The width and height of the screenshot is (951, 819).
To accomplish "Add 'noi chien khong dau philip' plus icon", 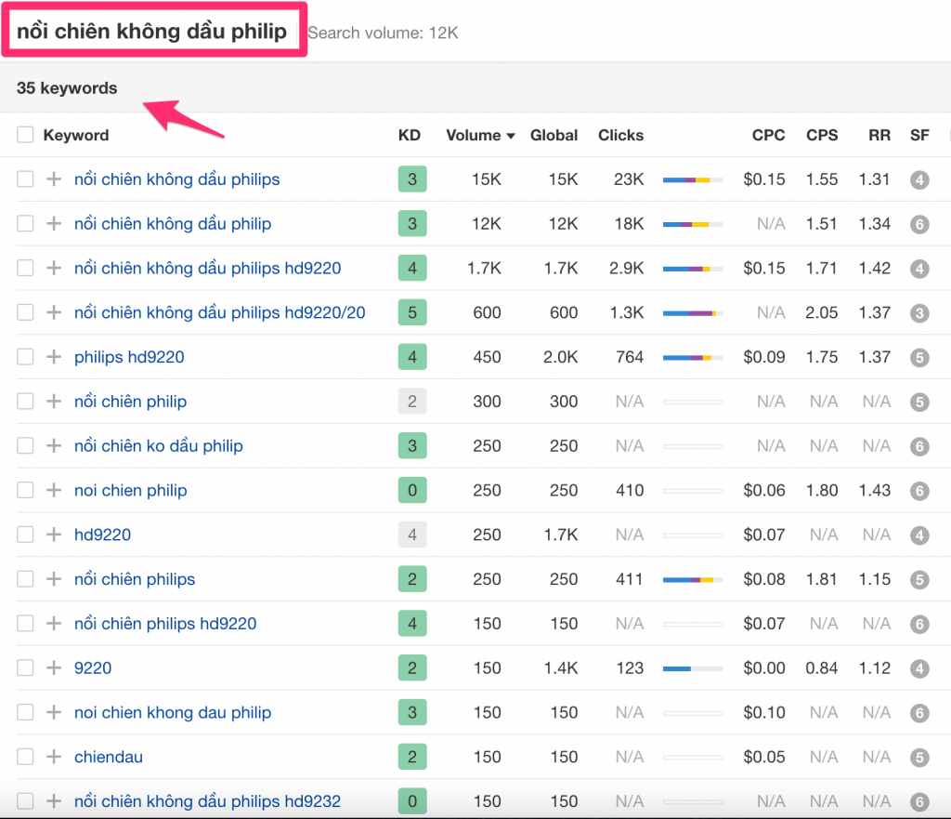I will click(54, 712).
